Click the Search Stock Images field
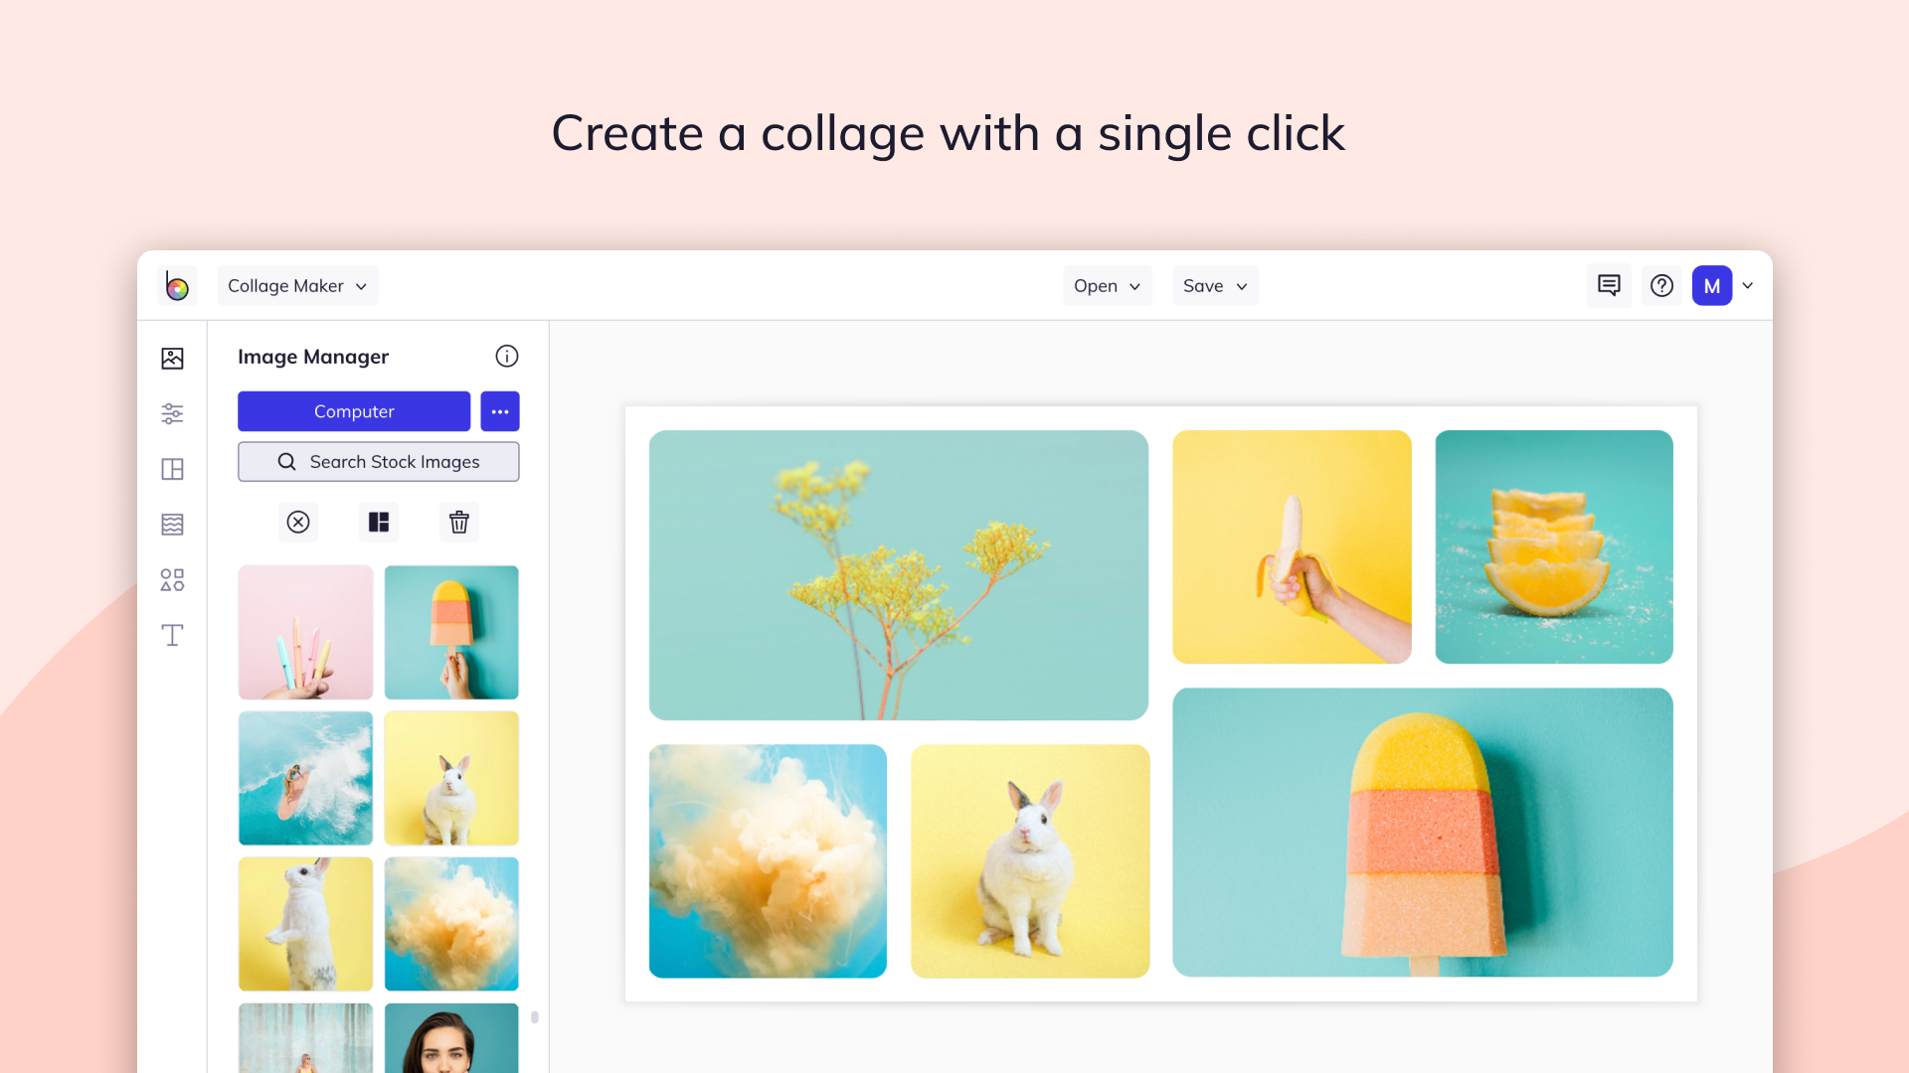Screen dimensions: 1909x1073 379,462
